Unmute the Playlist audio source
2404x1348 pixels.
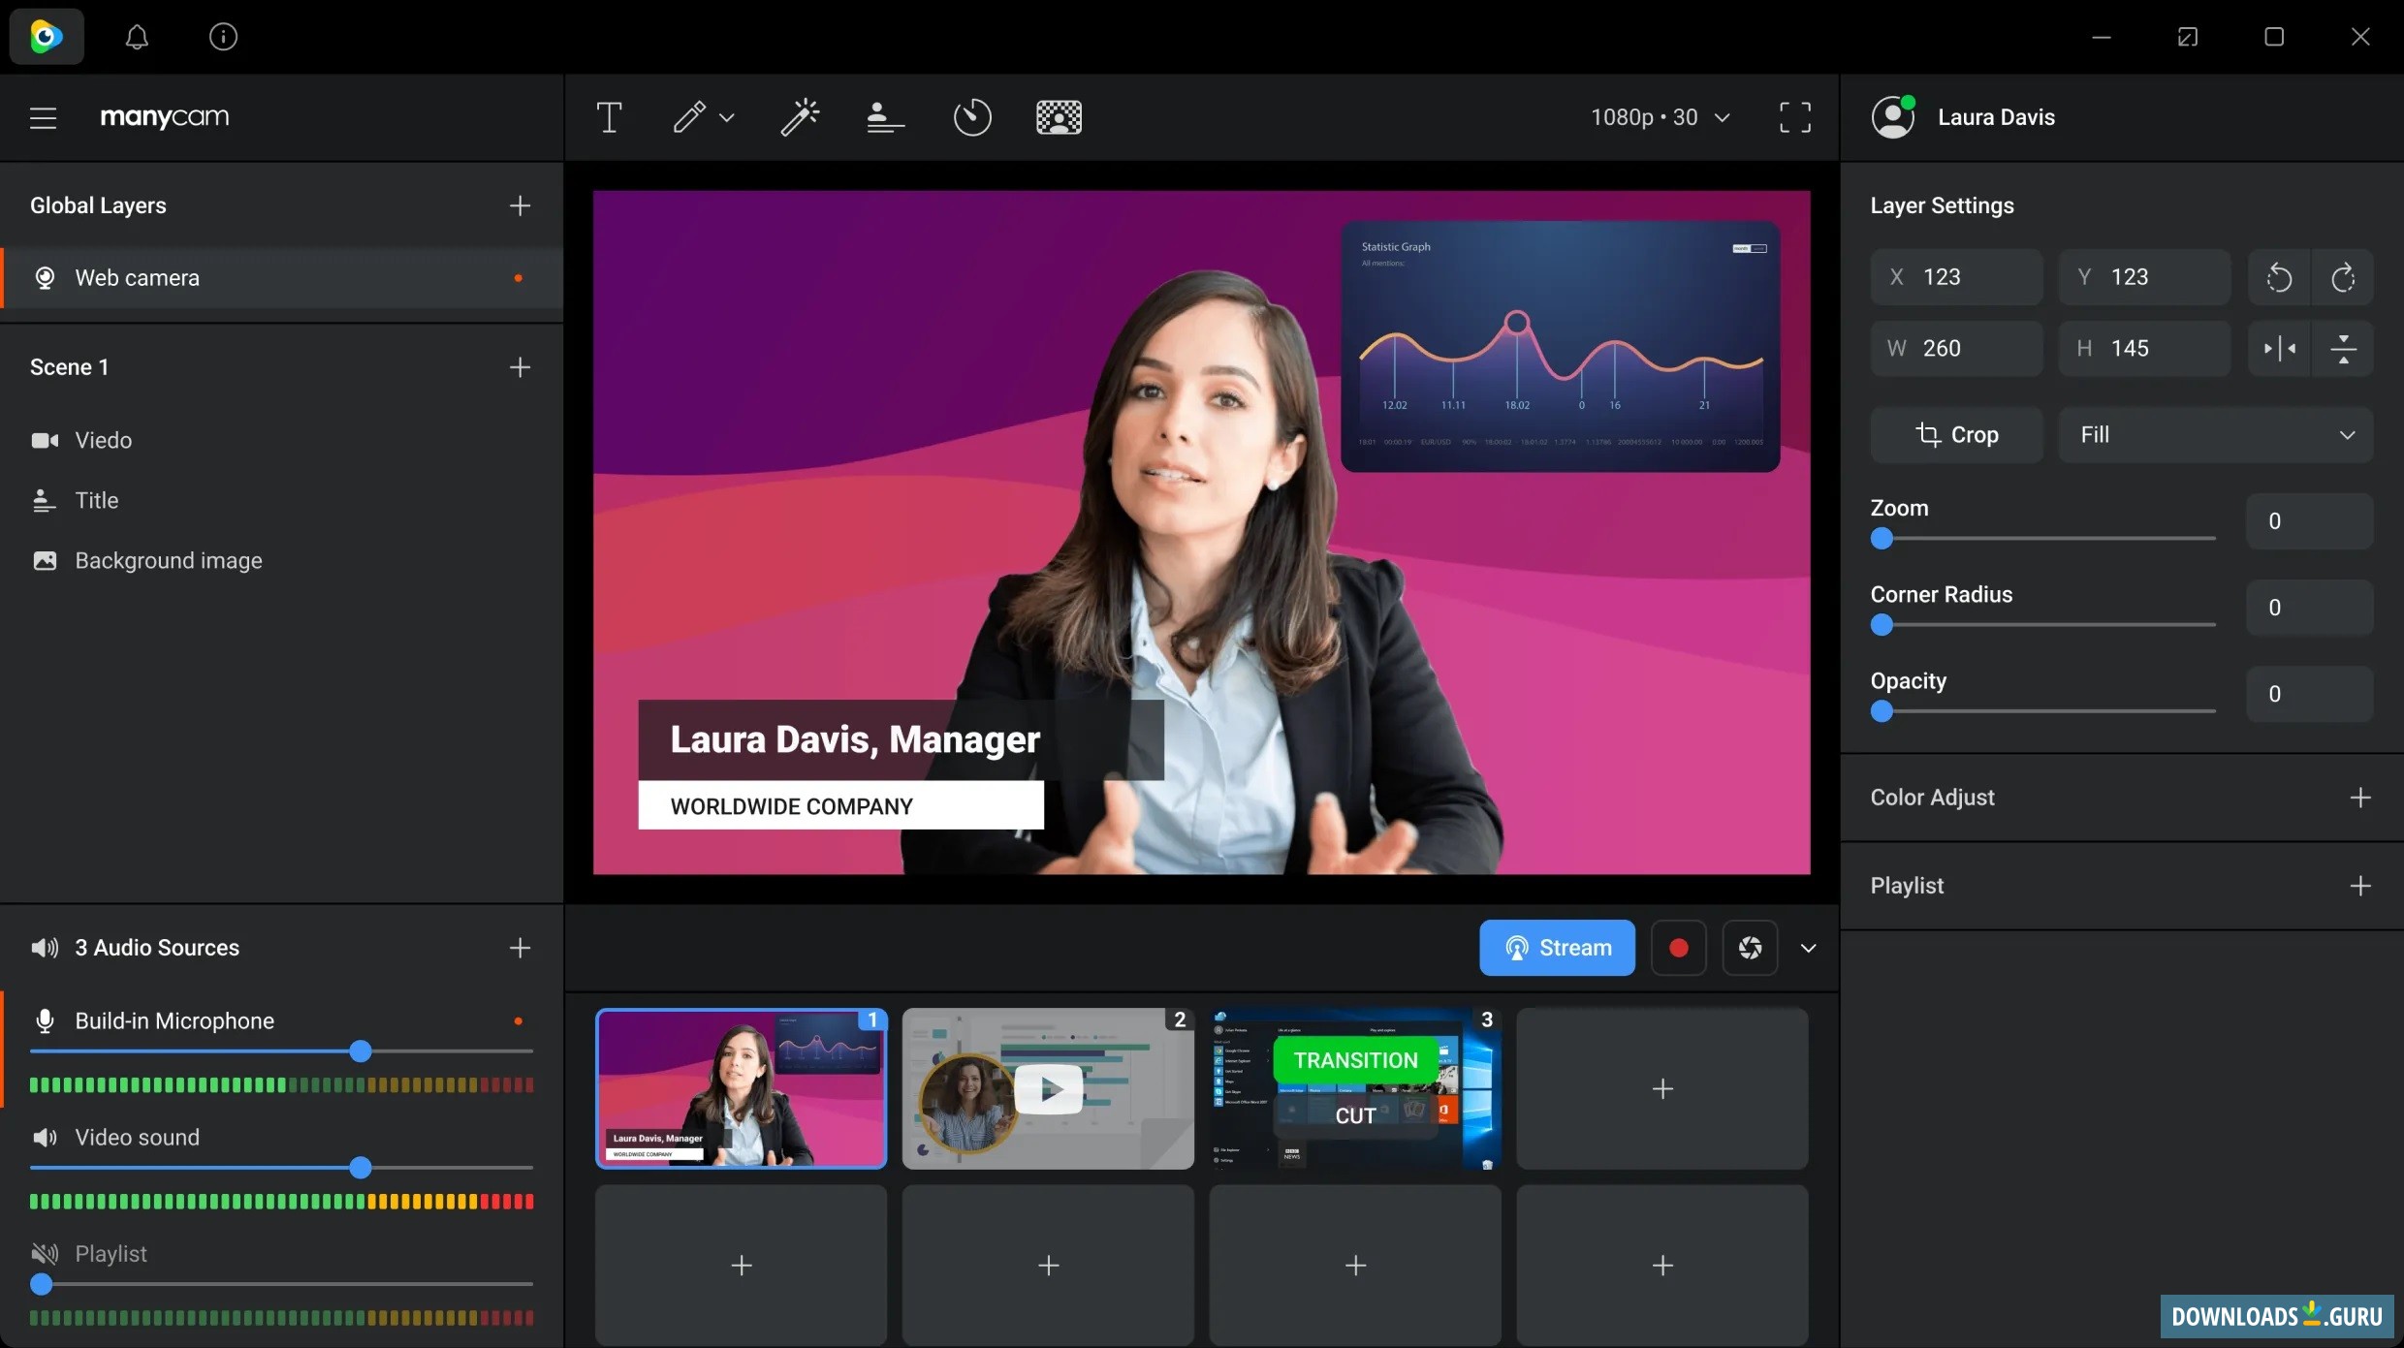[45, 1254]
